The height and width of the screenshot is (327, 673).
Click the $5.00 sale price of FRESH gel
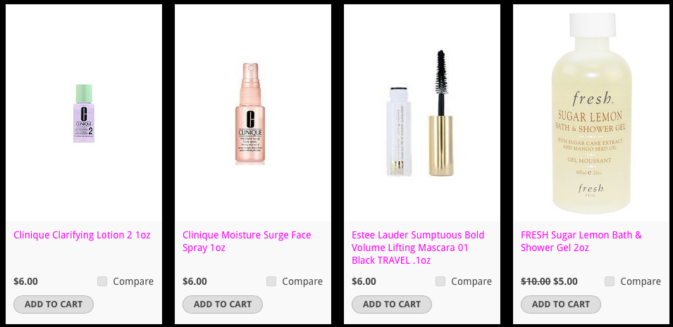click(x=565, y=281)
